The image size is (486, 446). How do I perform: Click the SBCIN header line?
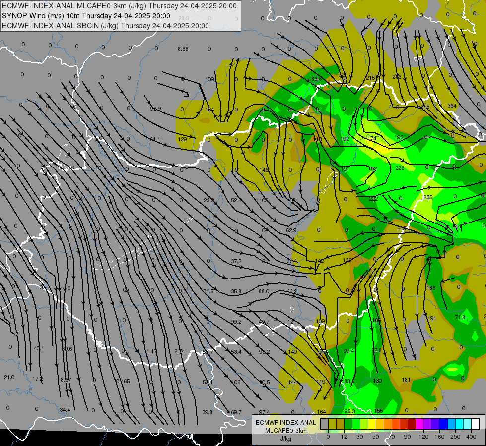tap(105, 26)
